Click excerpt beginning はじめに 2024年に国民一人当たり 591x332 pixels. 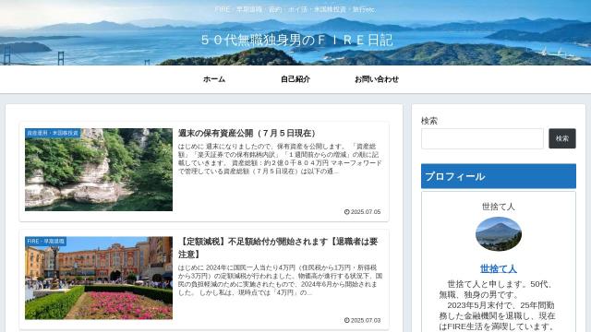(x=280, y=280)
